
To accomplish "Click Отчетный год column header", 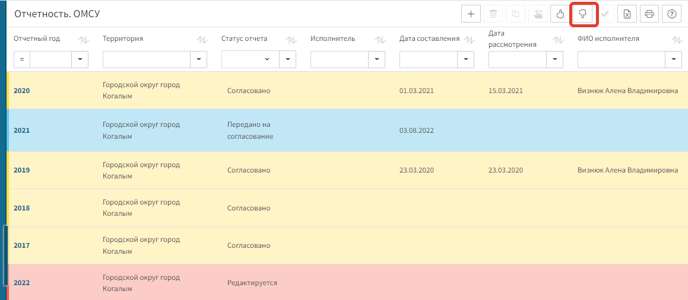I will tap(37, 39).
